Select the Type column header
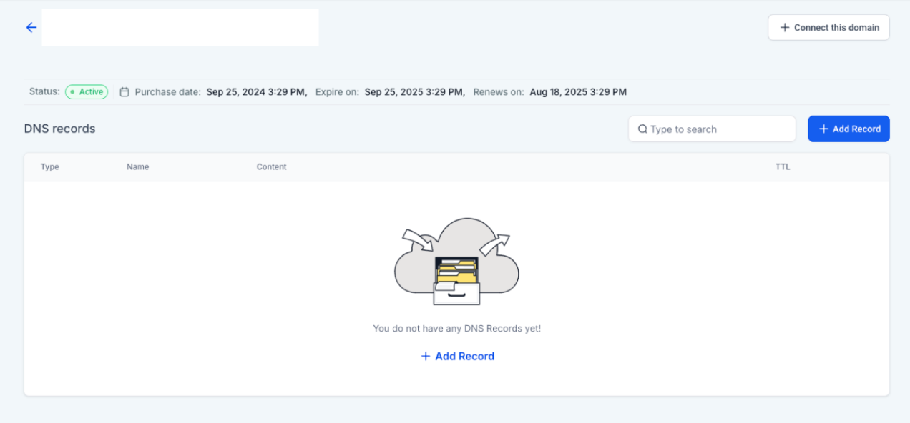This screenshot has height=423, width=910. coord(50,167)
